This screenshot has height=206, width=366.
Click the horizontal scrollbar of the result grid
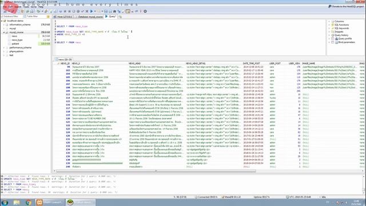tap(156, 171)
